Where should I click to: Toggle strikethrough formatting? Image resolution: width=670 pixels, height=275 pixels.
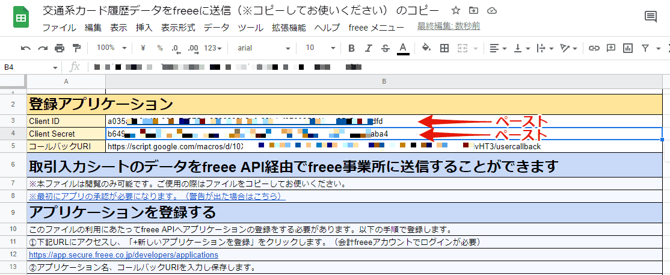click(386, 48)
